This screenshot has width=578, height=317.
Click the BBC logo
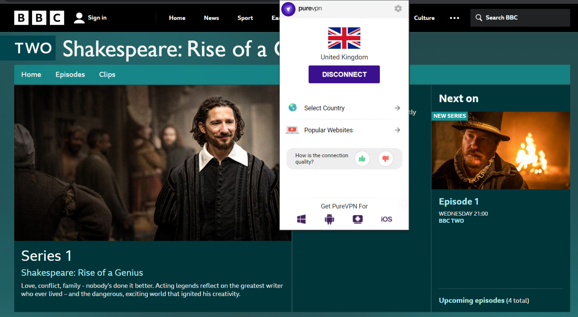pyautogui.click(x=39, y=17)
